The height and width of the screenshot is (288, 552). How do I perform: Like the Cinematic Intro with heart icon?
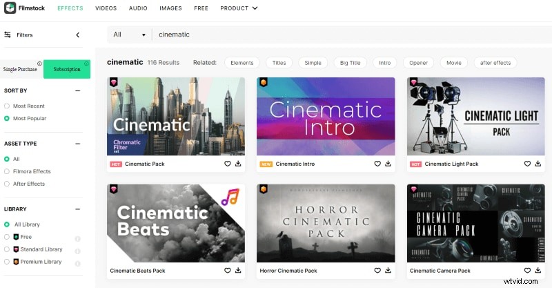(x=377, y=164)
